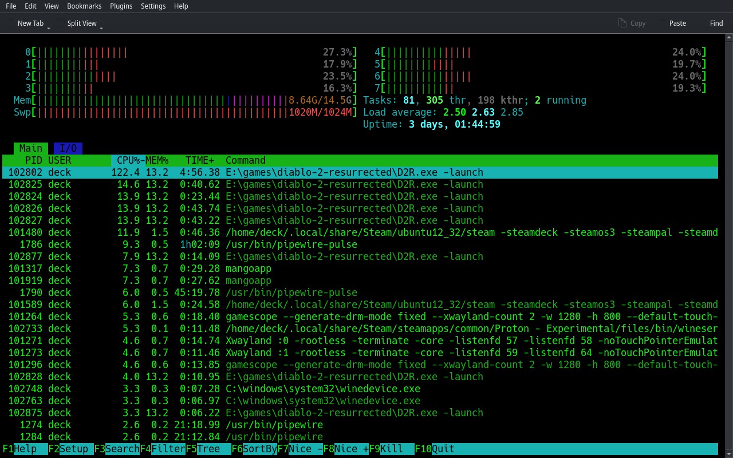Sort by the MEM% column header
The height and width of the screenshot is (458, 733).
[157, 160]
